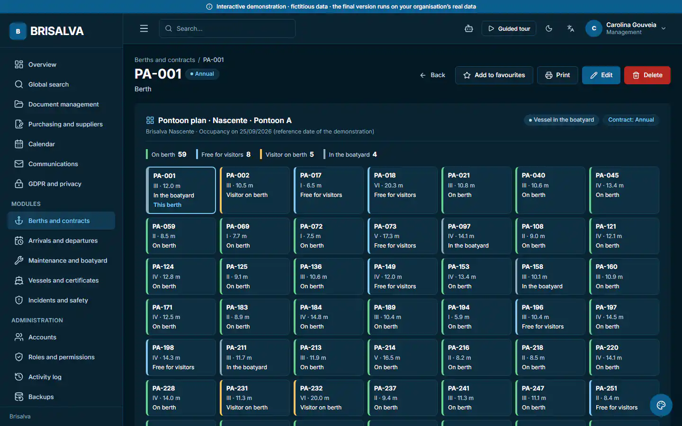
Task: Click the Activity log history icon
Action: (19, 377)
